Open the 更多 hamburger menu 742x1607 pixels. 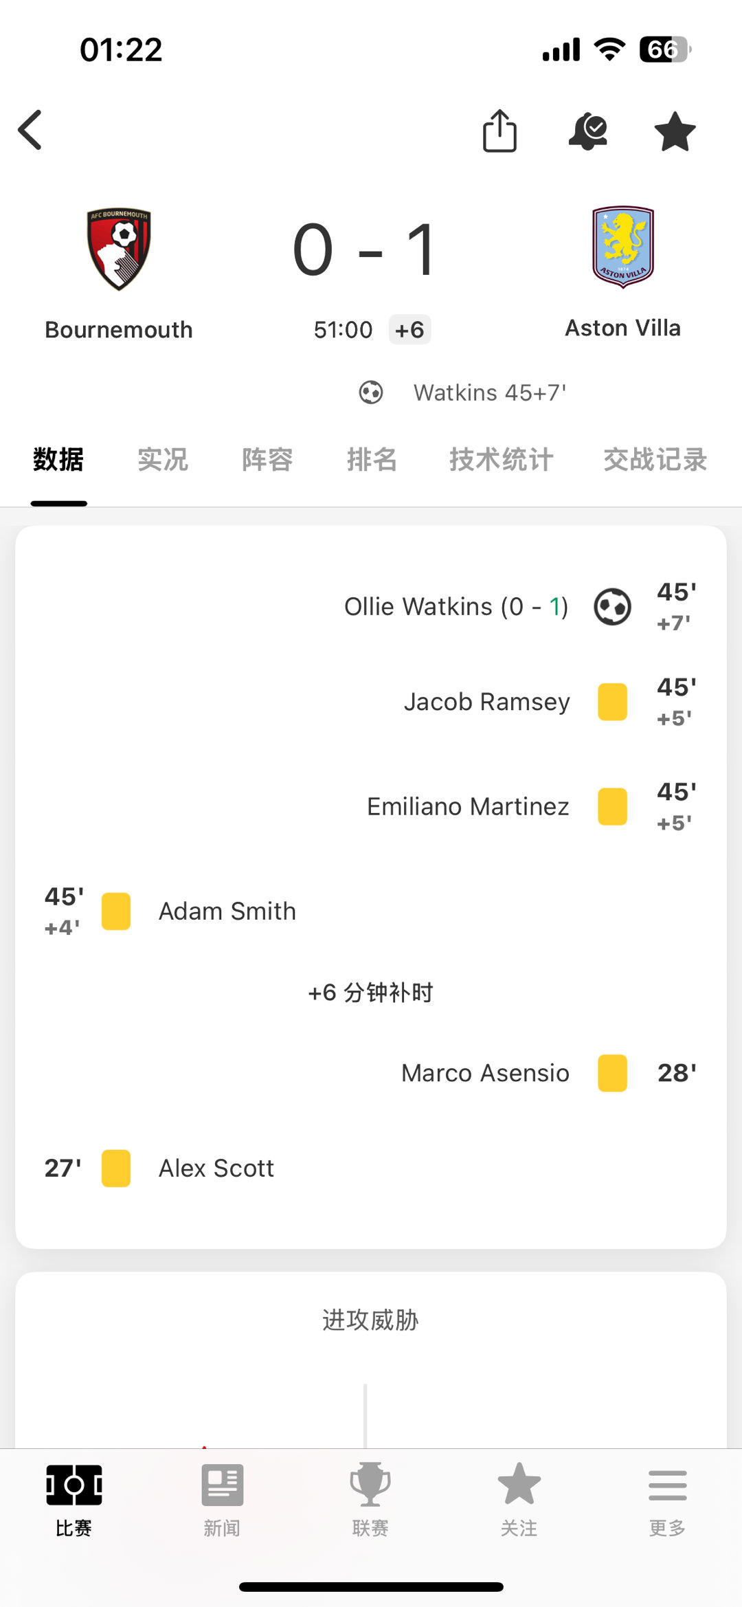click(667, 1485)
